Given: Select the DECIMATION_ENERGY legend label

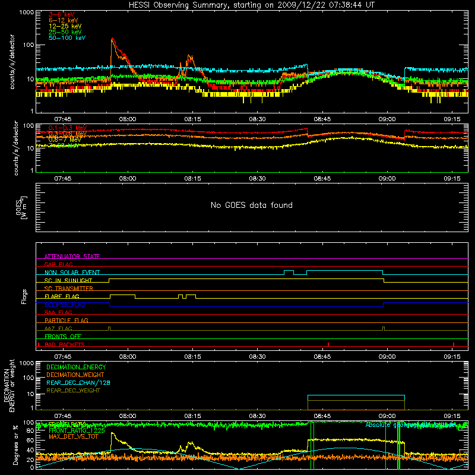Looking at the screenshot, I should [x=76, y=367].
